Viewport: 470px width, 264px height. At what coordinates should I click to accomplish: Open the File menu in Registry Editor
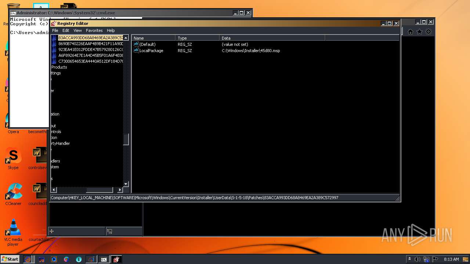tap(55, 30)
